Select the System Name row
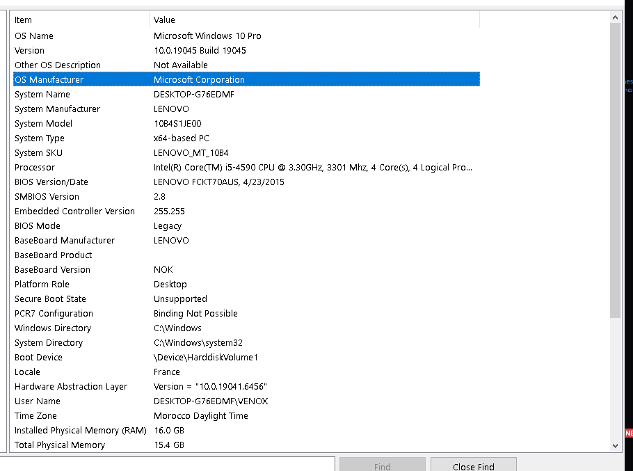This screenshot has width=633, height=471. point(246,95)
